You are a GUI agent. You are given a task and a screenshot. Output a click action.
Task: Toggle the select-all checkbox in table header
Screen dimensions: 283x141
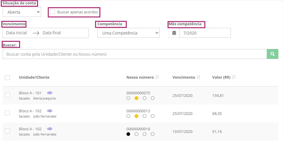(8, 77)
